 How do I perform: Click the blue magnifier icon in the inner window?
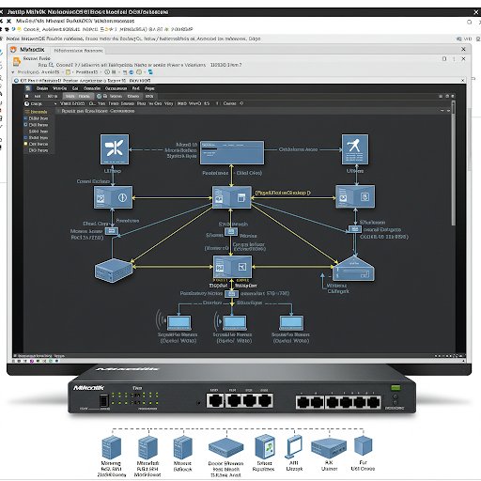tap(52, 65)
